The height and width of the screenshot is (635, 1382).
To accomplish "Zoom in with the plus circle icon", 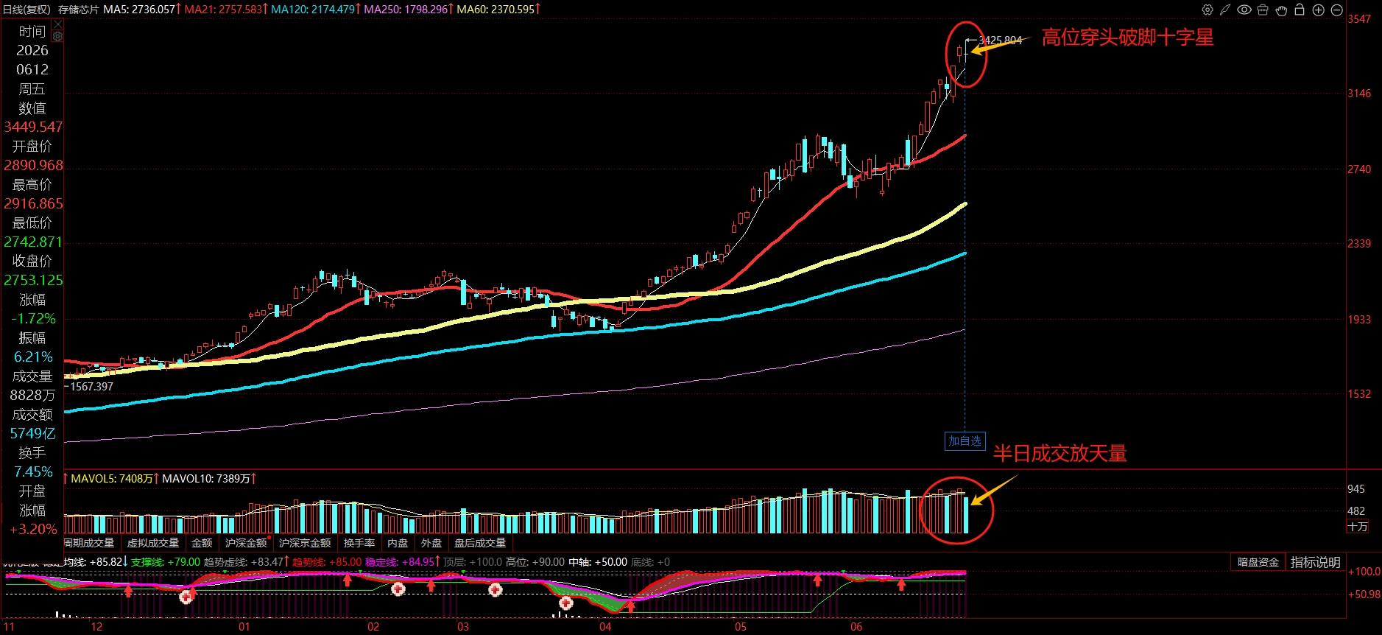I will [x=1319, y=10].
